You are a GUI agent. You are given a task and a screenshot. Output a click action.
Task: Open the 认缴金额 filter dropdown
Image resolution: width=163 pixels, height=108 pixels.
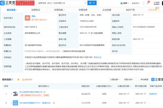click(115, 80)
